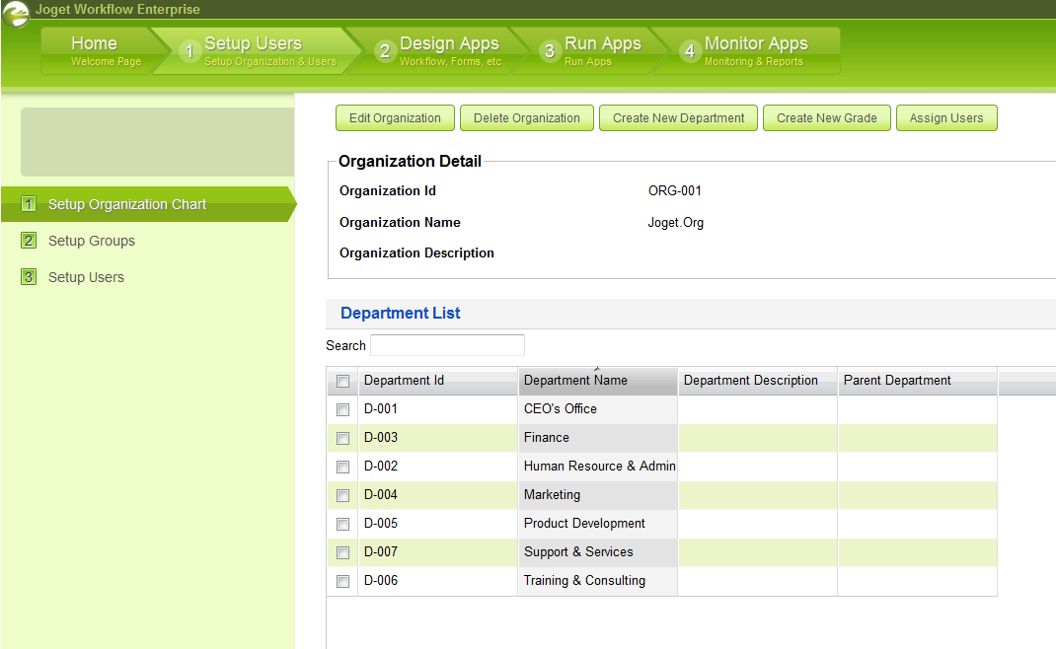Tick the checkbox for department D-001

(342, 409)
